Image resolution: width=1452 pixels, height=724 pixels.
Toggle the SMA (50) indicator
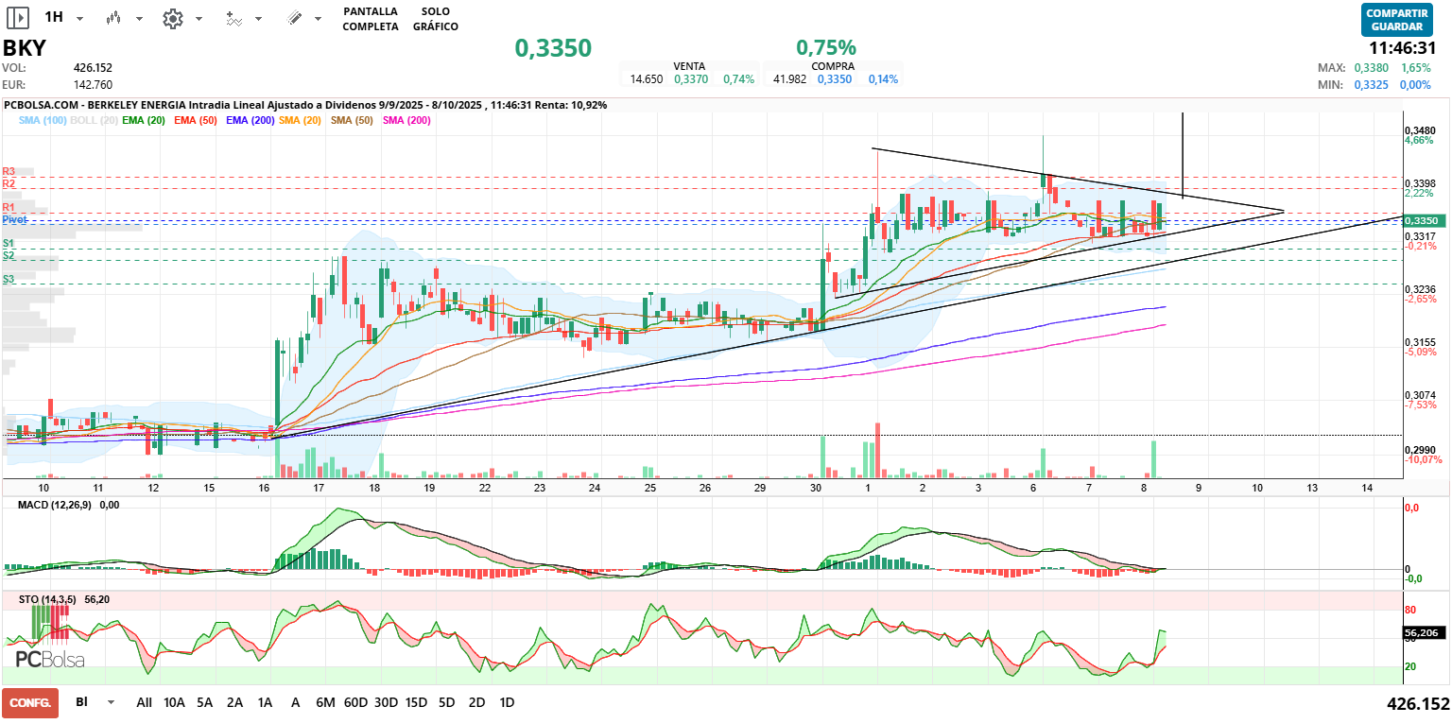click(352, 121)
